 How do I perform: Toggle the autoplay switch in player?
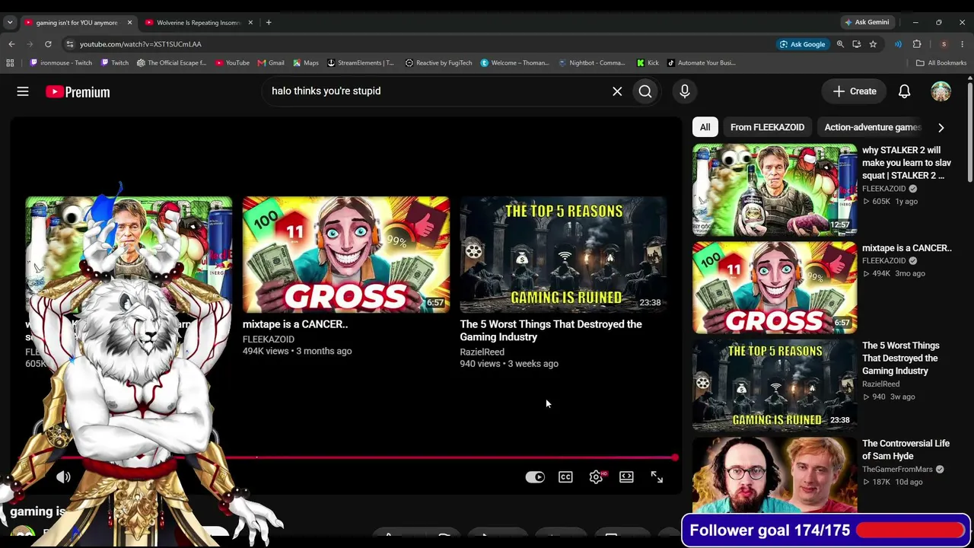[535, 477]
